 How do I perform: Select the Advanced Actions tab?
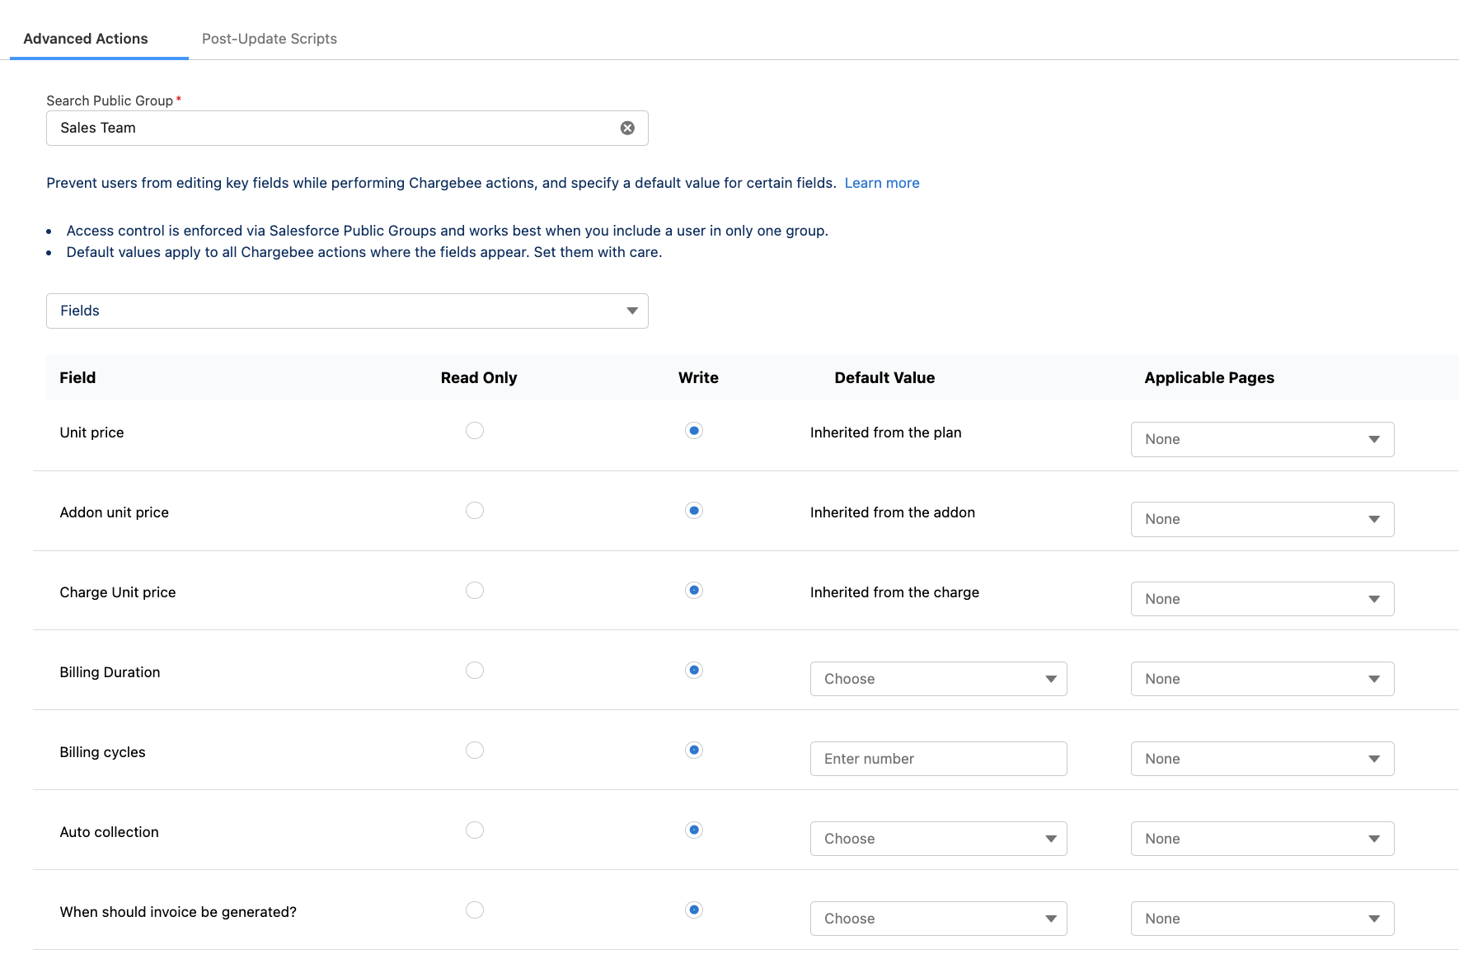point(86,39)
